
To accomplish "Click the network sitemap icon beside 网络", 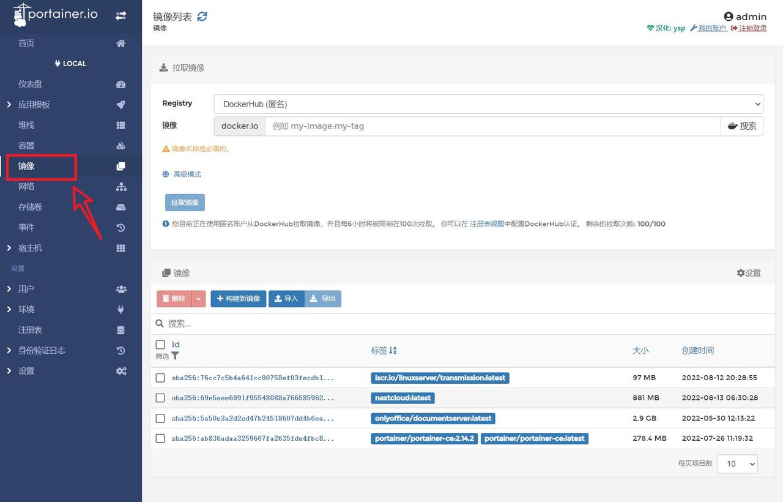I will 121,187.
